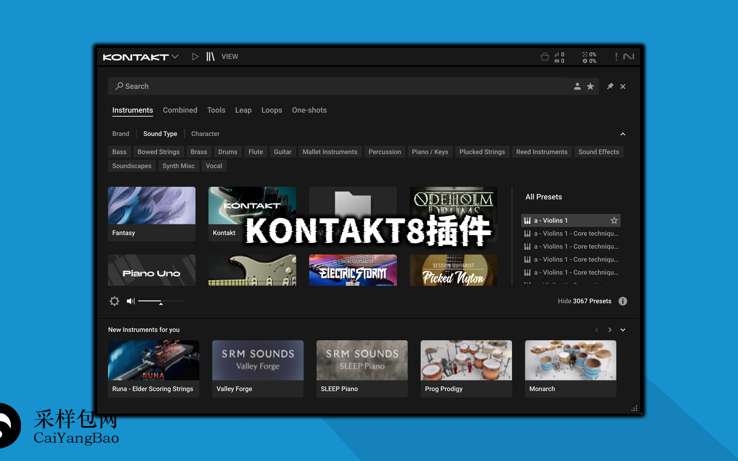The width and height of the screenshot is (738, 461).
Task: Click the presets info icon
Action: (x=623, y=301)
